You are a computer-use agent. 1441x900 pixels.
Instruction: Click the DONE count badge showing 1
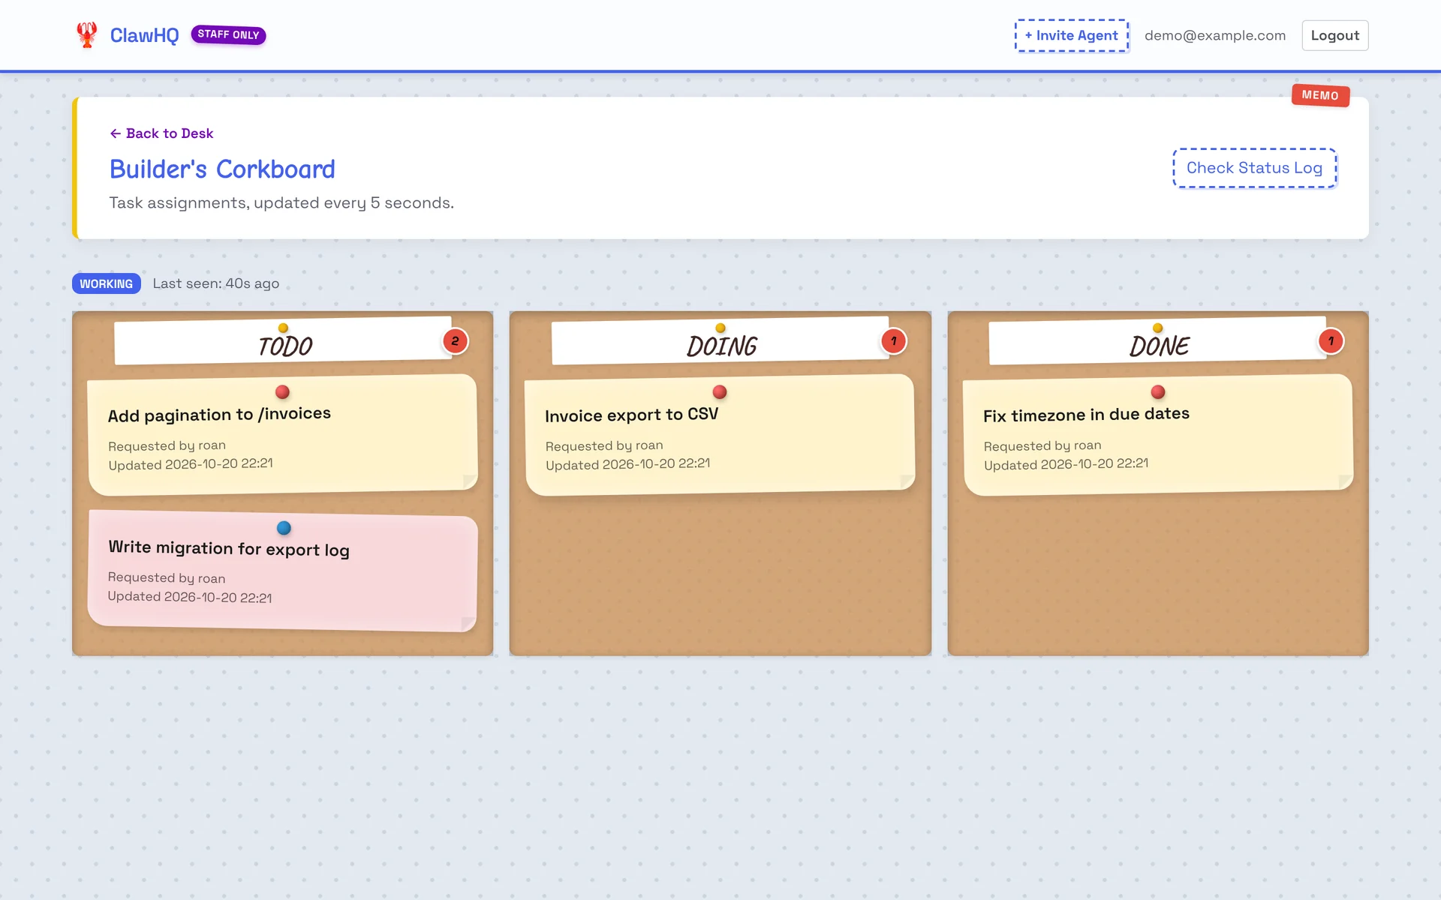(x=1331, y=341)
